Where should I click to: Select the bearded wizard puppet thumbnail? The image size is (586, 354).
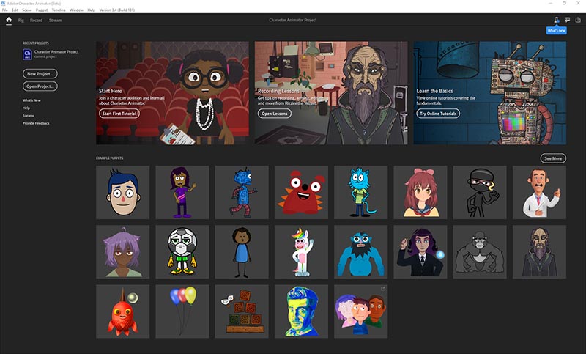[539, 252]
